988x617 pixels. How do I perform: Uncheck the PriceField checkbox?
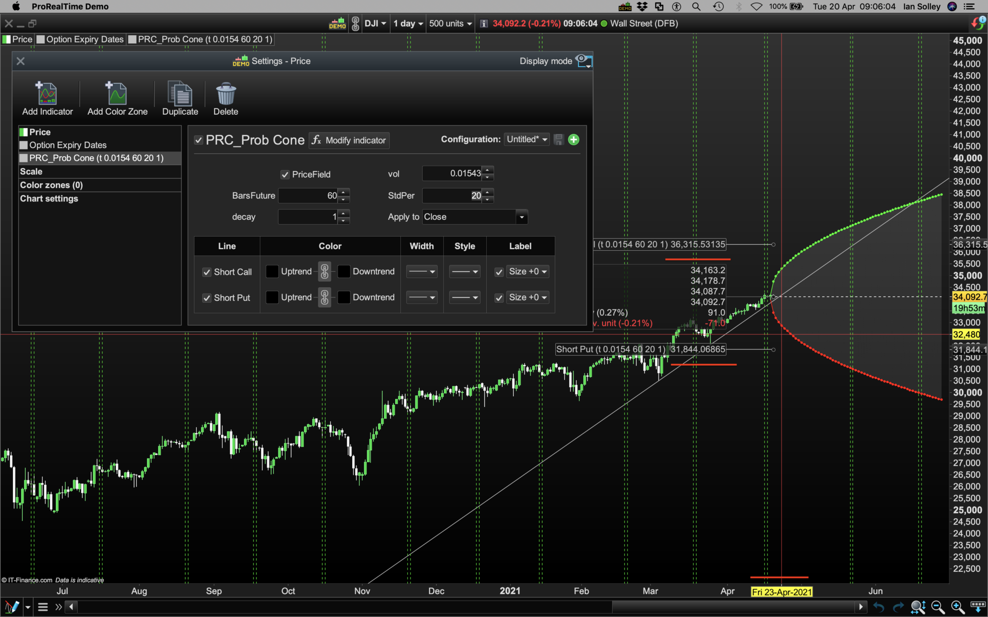tap(285, 174)
